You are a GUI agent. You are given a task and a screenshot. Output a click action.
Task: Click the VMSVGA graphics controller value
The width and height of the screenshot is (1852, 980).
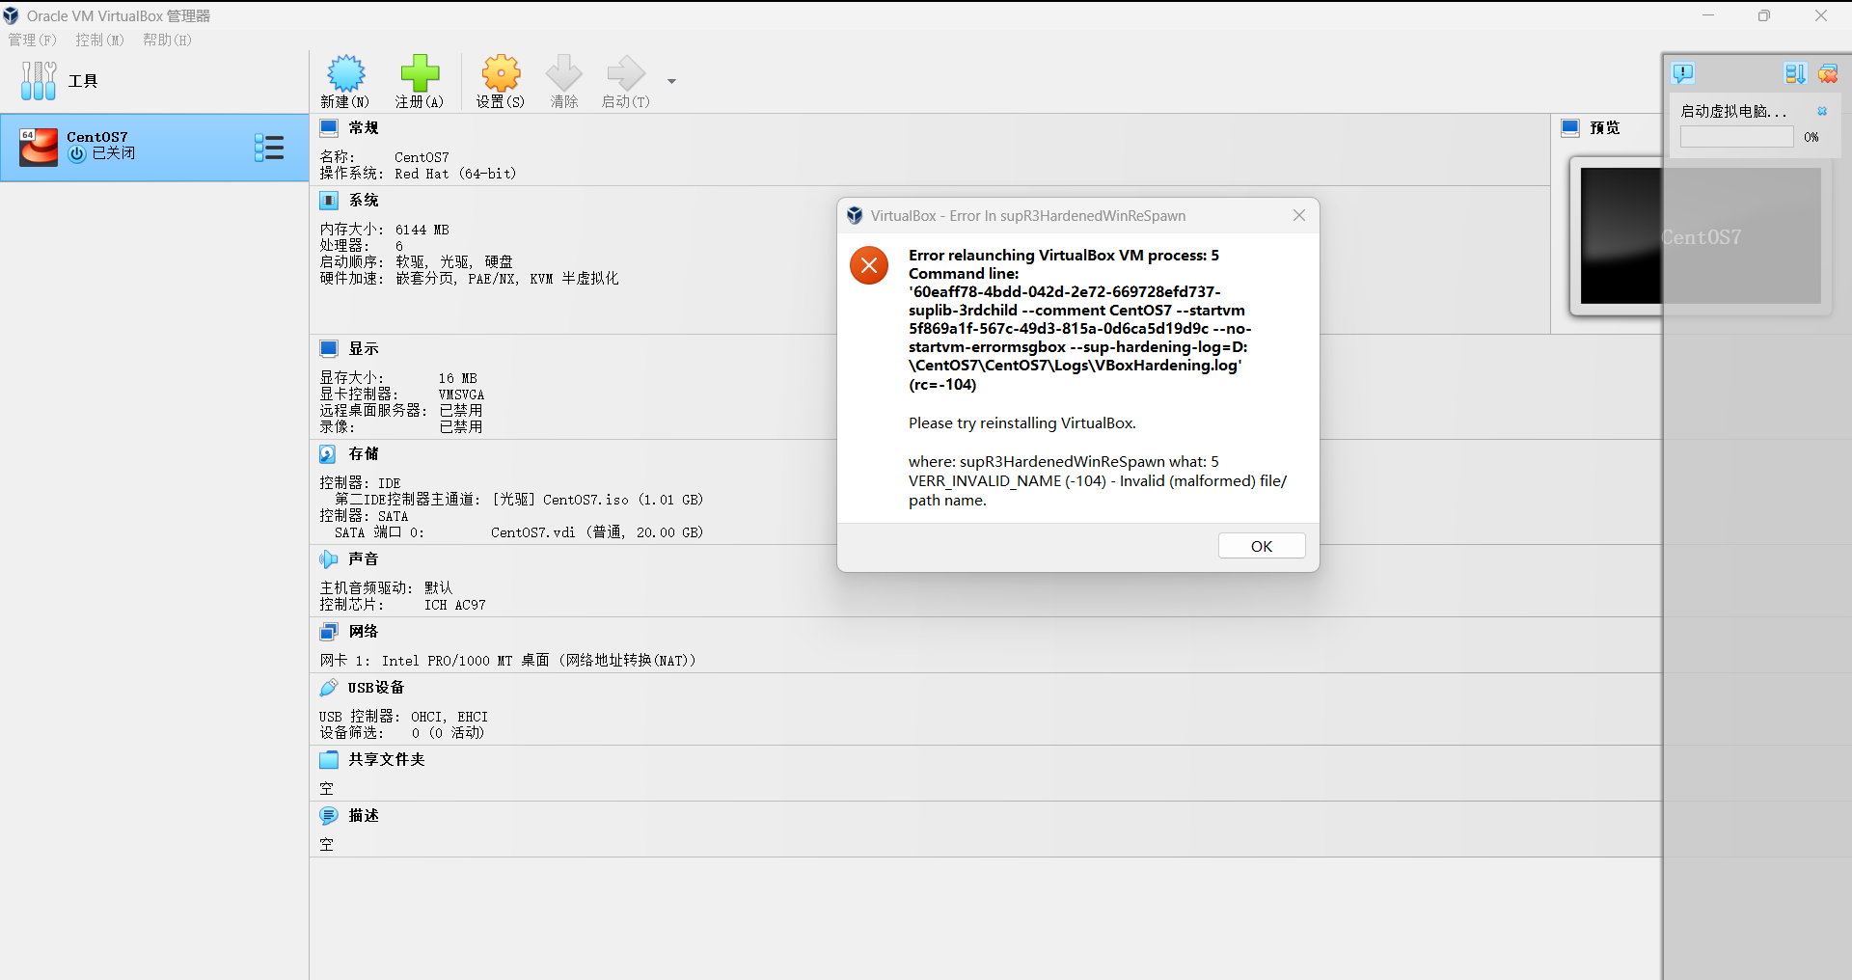pos(461,395)
